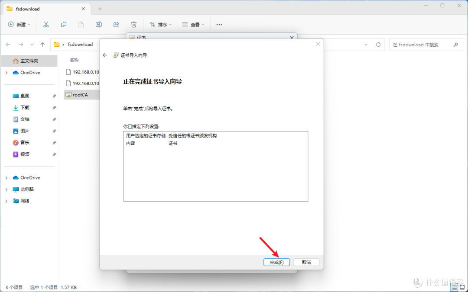Open recent locations dropdown arrow
468x292 pixels.
point(32,45)
